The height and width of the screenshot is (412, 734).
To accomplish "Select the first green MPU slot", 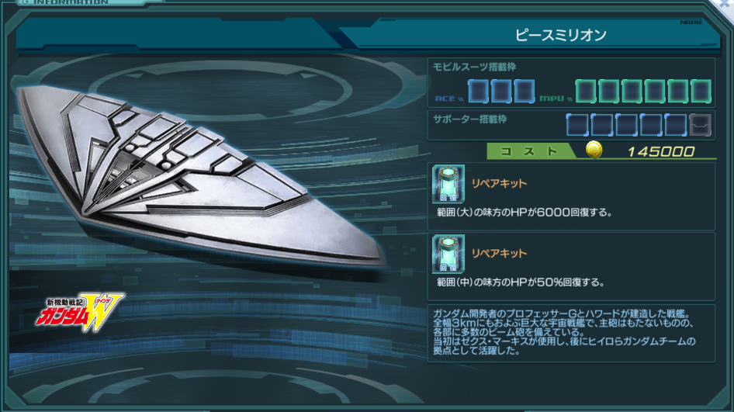I will 586,91.
